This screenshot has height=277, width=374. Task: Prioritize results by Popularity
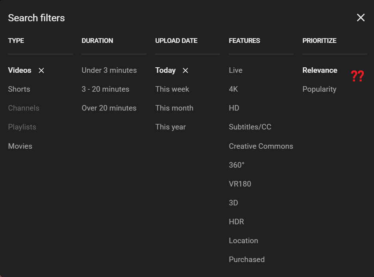pos(319,89)
